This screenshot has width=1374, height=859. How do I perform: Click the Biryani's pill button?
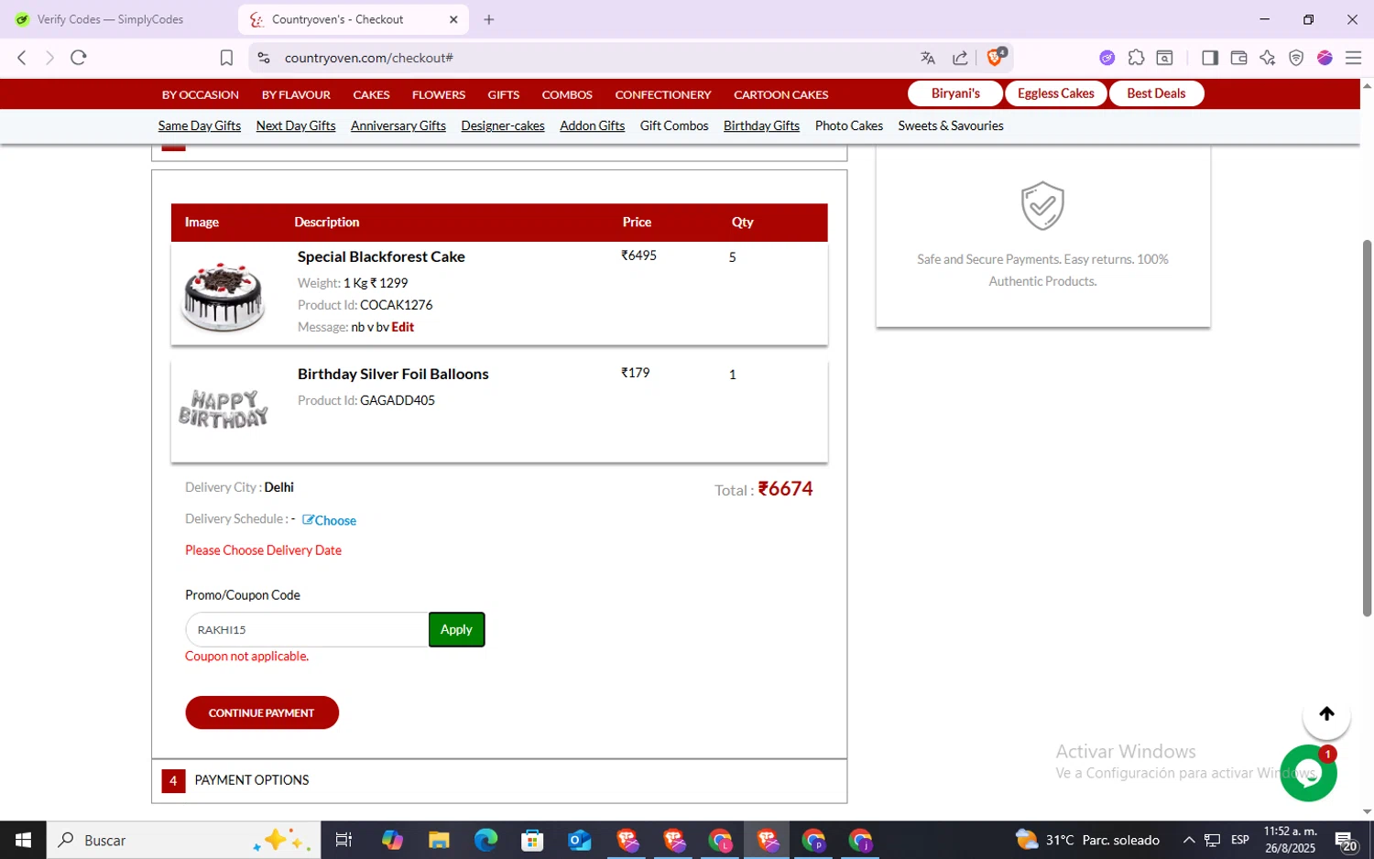click(955, 93)
